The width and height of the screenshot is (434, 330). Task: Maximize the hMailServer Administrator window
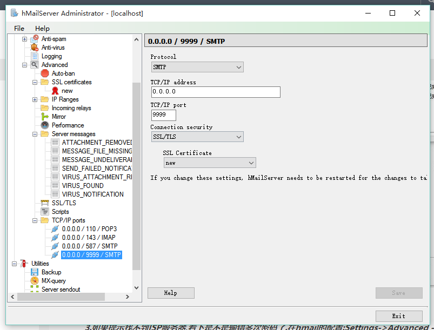[392, 13]
